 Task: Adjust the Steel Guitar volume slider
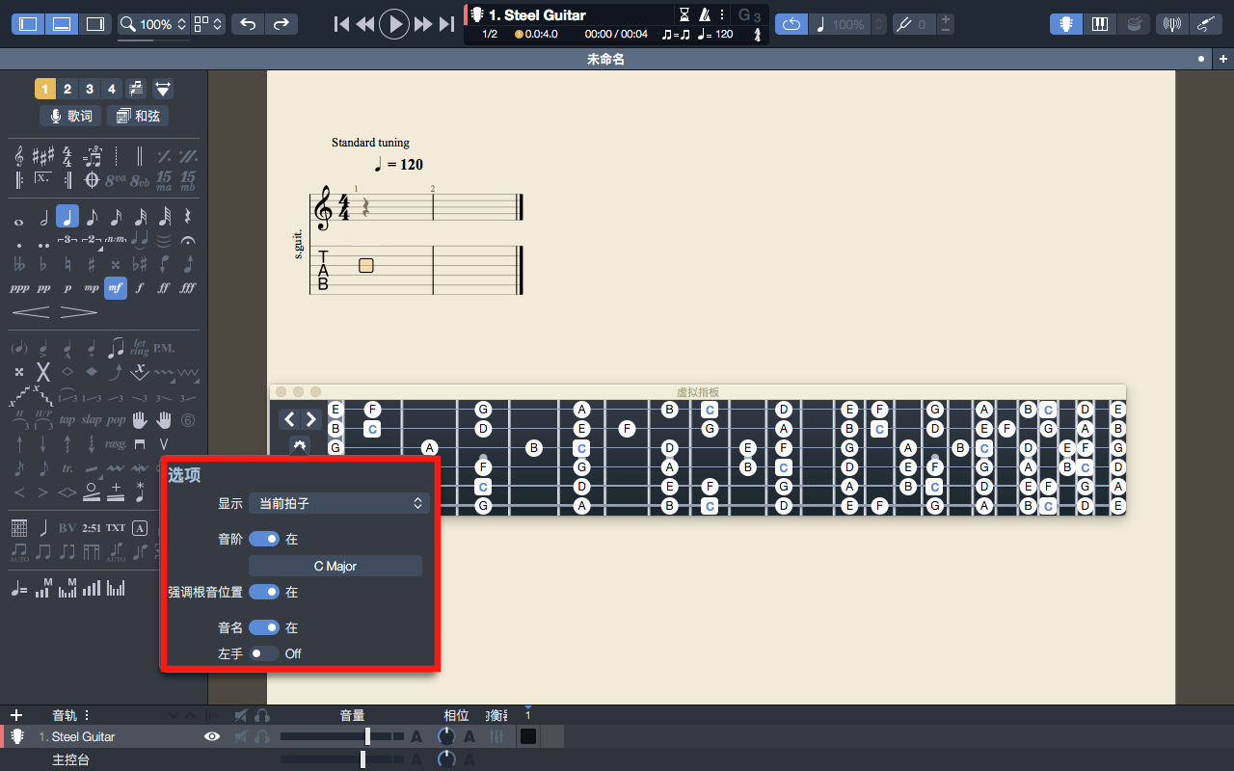point(367,736)
